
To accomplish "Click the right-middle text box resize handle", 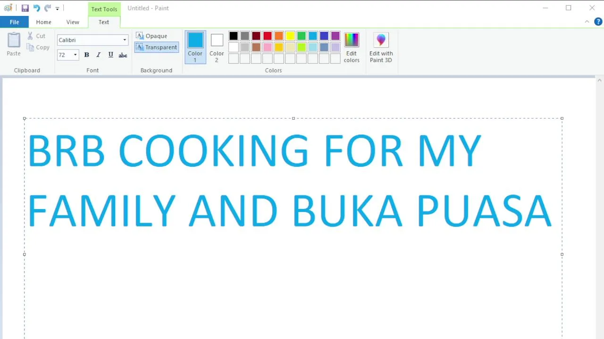I will tap(562, 254).
